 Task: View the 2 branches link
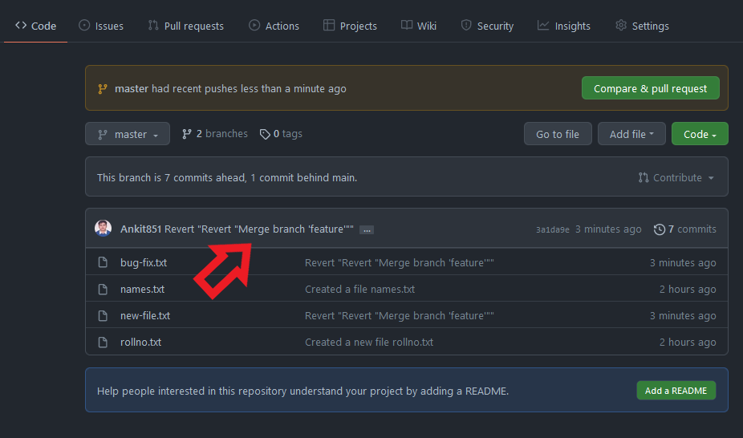(x=215, y=134)
